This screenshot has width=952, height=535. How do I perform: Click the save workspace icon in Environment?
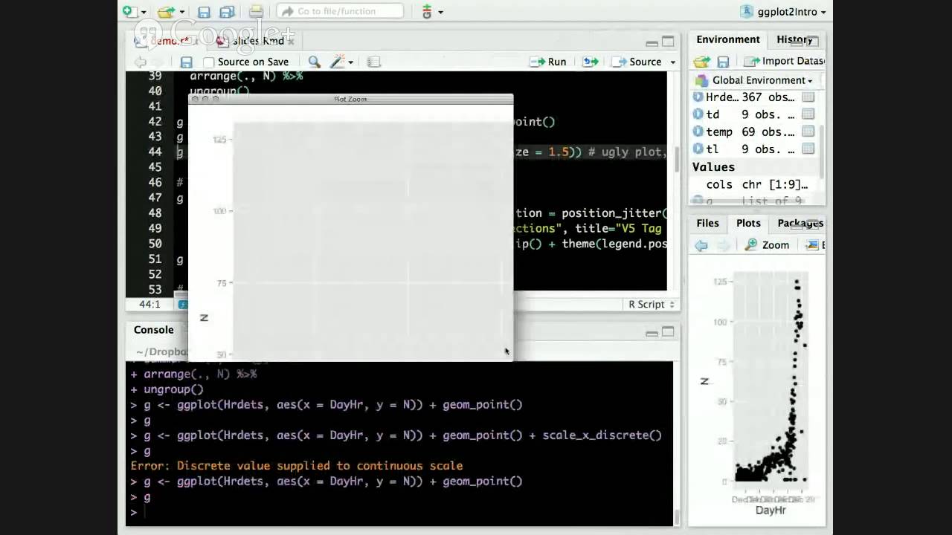click(723, 62)
